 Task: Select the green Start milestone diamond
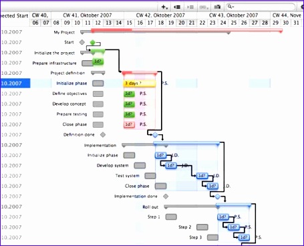(93, 42)
